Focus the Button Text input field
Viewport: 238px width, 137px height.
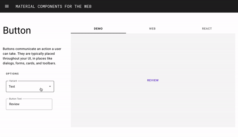pos(29,104)
